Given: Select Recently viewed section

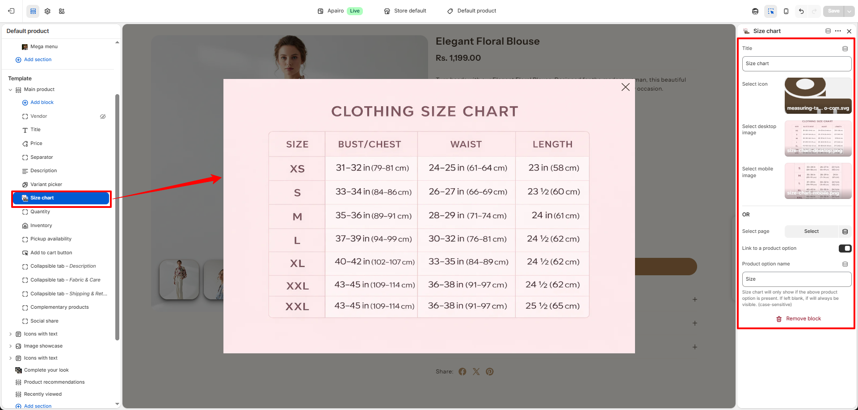Looking at the screenshot, I should (43, 394).
